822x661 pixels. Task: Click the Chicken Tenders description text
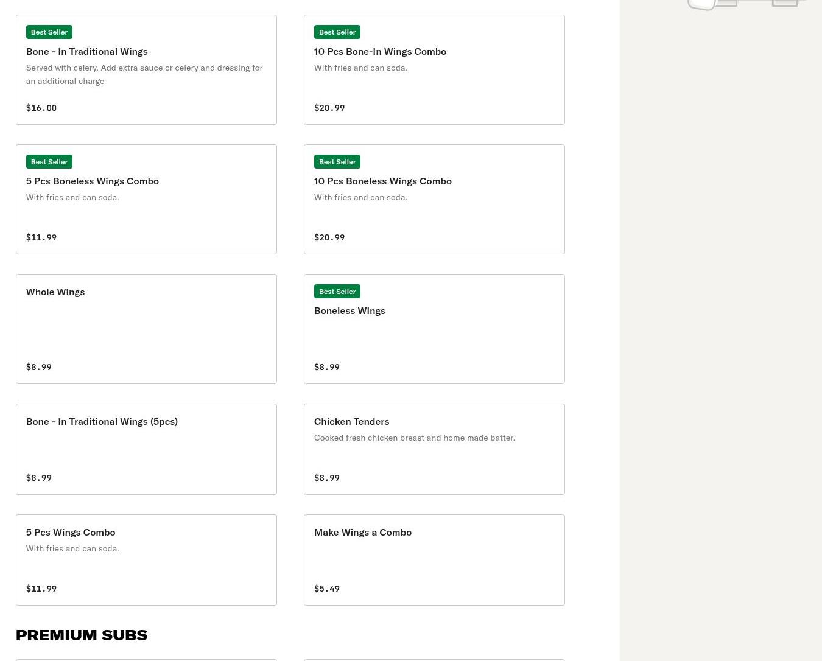coord(415,438)
